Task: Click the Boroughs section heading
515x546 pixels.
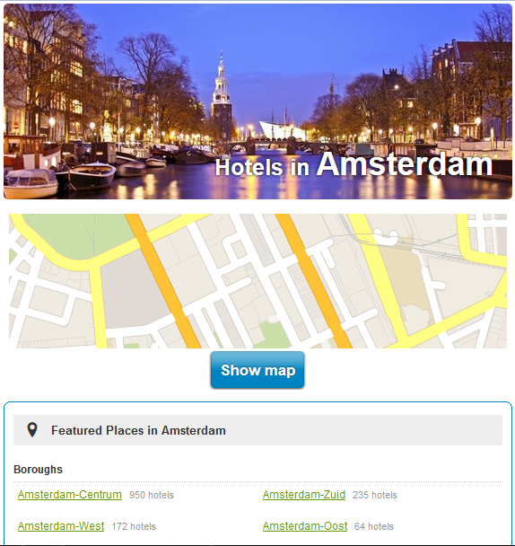Action: 38,470
